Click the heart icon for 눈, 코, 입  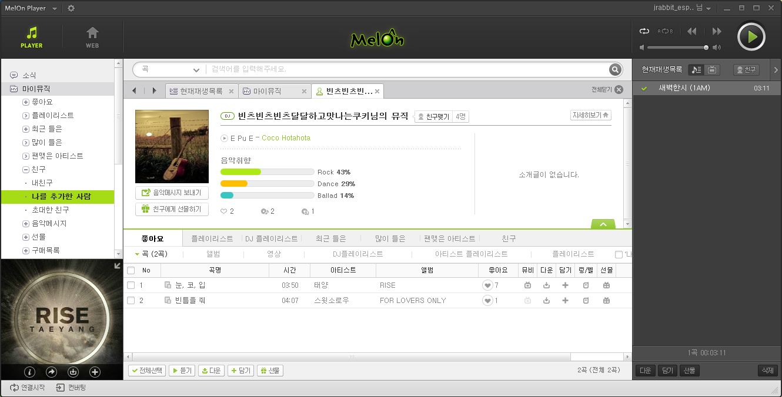tap(487, 285)
